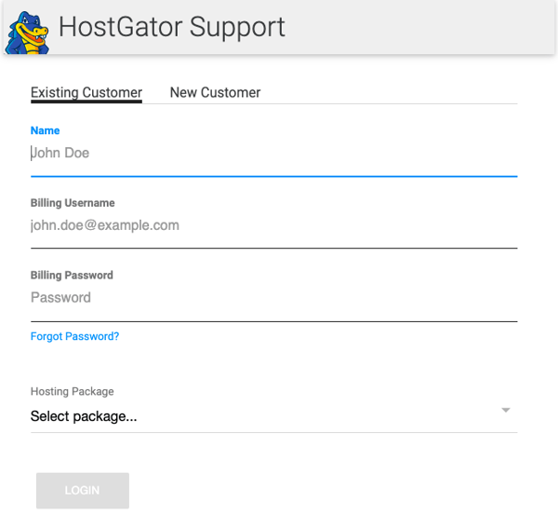Click empty tab strip right of New Customer

coord(391,92)
